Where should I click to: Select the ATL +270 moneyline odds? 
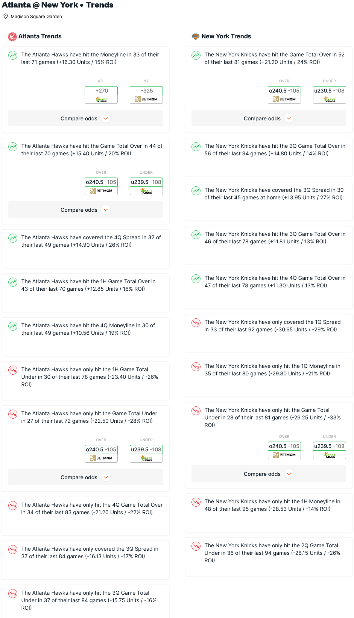click(x=101, y=91)
